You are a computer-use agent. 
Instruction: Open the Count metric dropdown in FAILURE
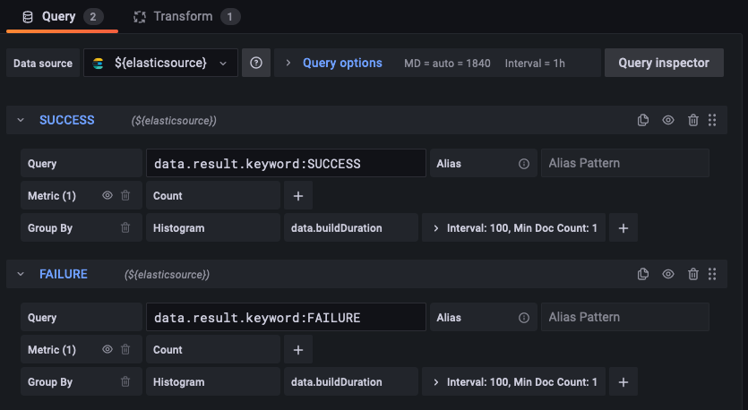point(213,349)
